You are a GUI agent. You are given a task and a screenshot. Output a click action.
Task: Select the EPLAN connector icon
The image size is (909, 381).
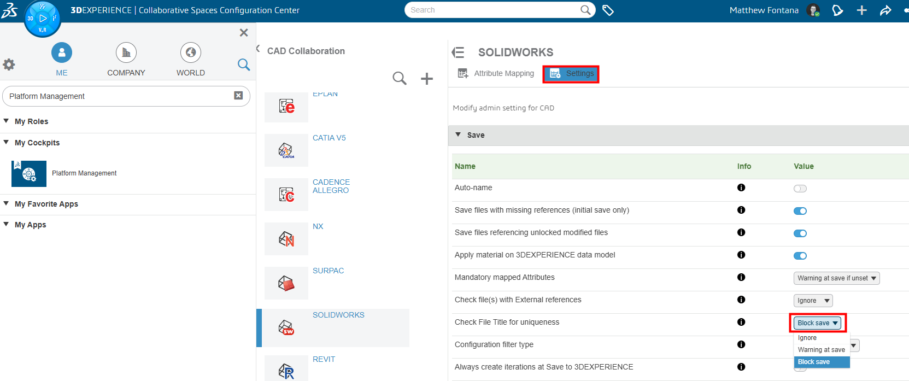[x=286, y=107]
